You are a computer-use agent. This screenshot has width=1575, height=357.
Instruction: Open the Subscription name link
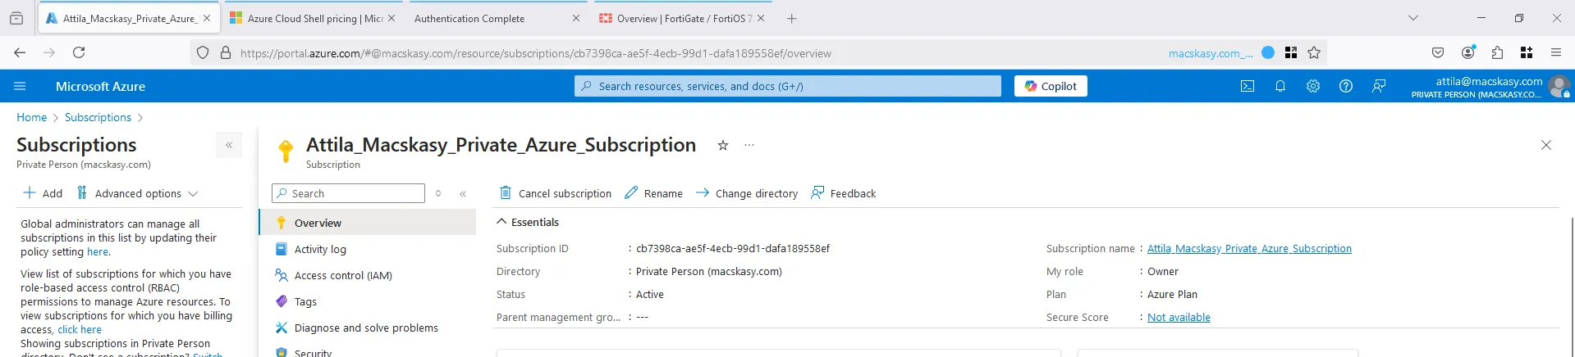(1249, 248)
